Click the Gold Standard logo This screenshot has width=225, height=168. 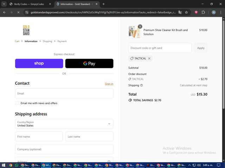tap(26, 30)
